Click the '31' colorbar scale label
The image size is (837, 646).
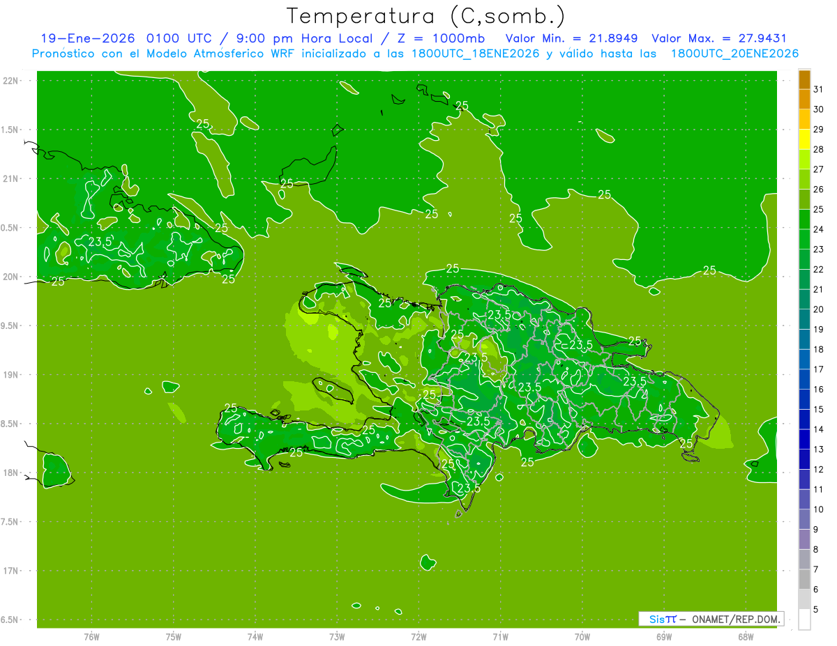(x=819, y=89)
